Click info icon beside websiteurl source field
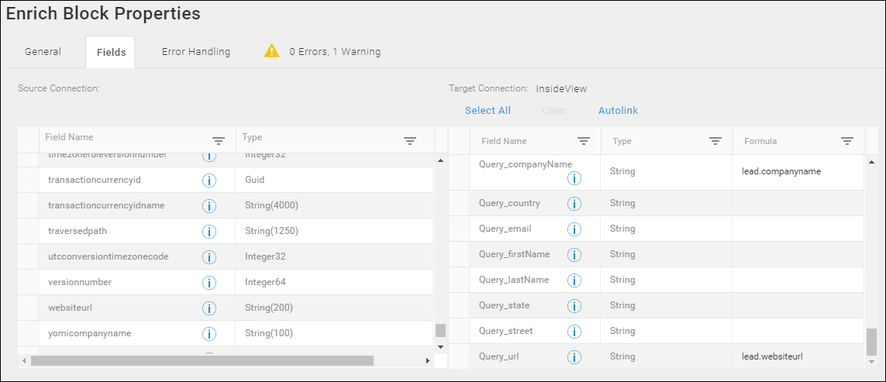The height and width of the screenshot is (382, 886). click(209, 308)
